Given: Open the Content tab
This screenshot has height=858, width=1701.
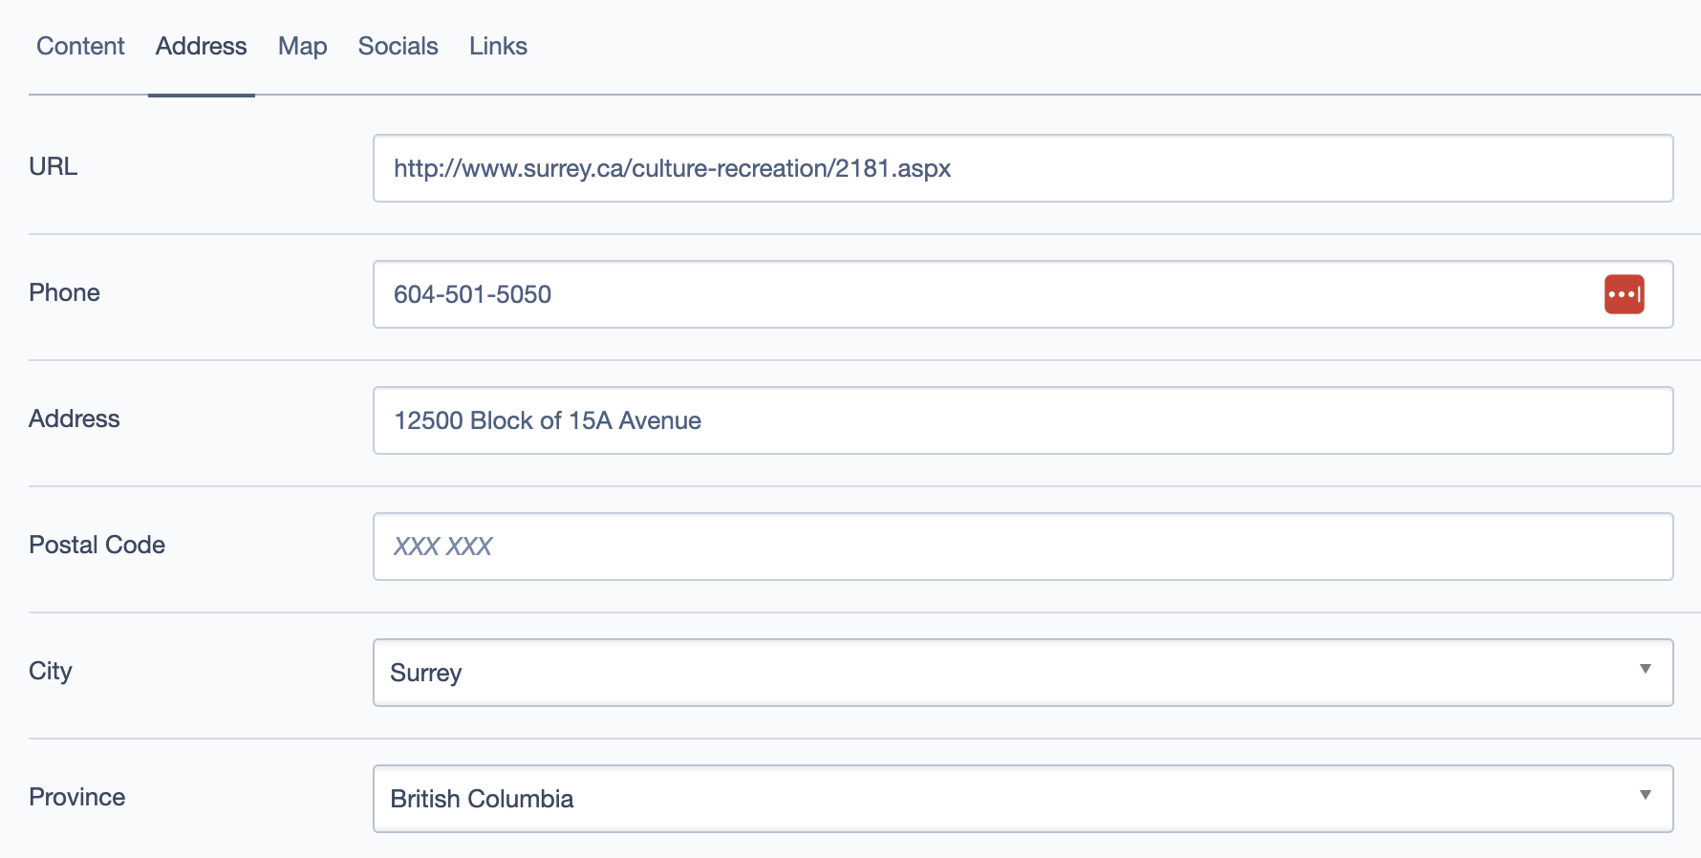Looking at the screenshot, I should pos(80,46).
